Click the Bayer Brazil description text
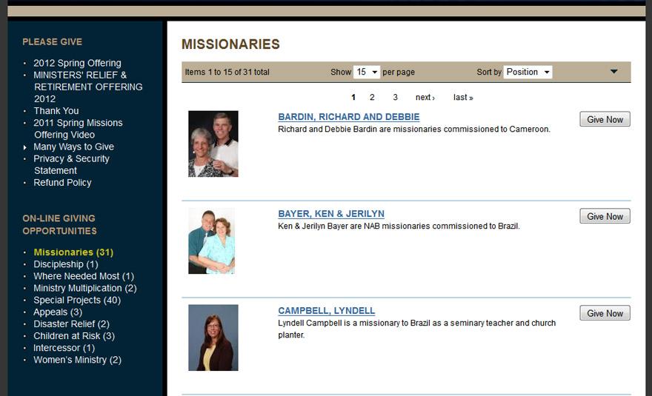Viewport: 652px width, 396px height. (399, 226)
